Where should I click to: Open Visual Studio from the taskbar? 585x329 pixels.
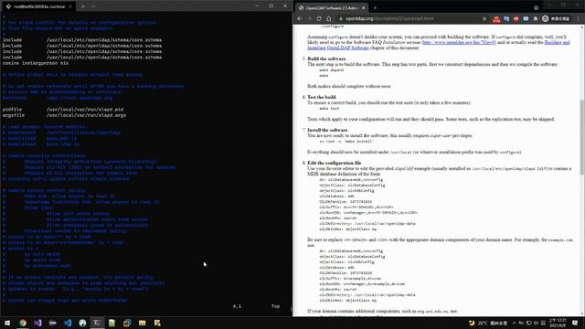37,323
